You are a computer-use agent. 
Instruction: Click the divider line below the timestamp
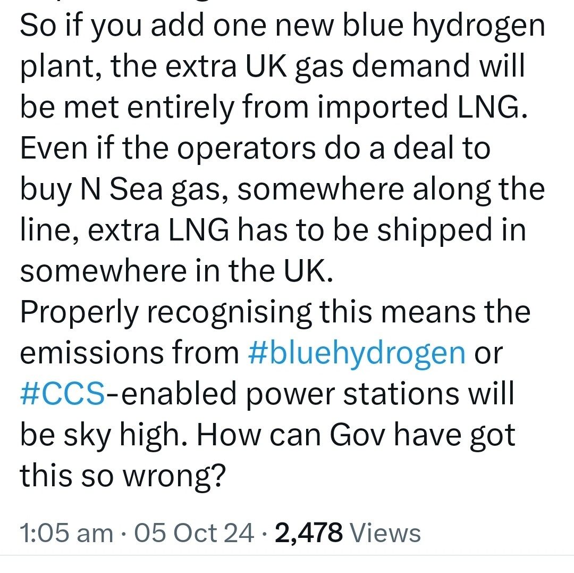click(287, 555)
